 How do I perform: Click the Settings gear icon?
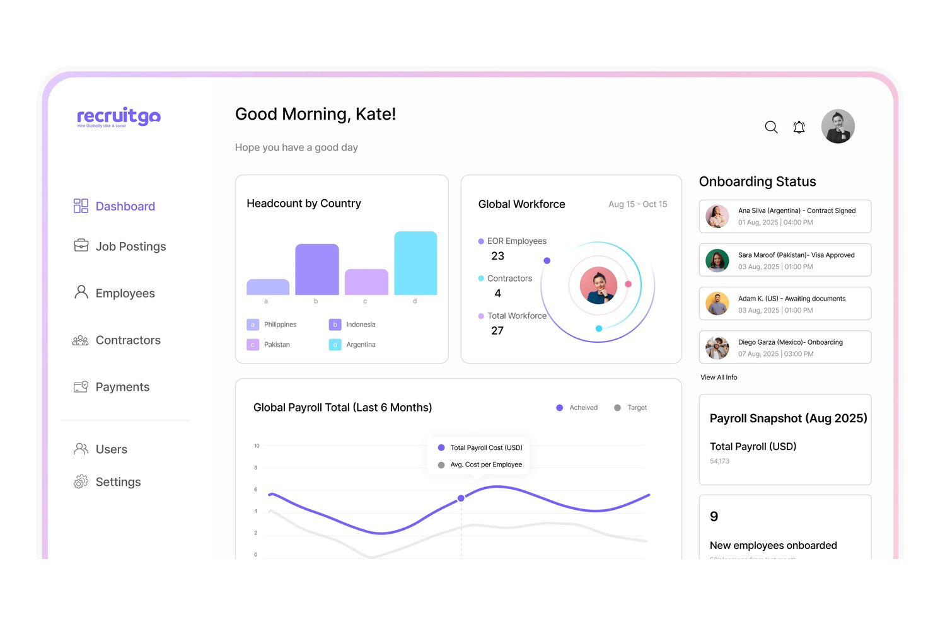pyautogui.click(x=81, y=482)
